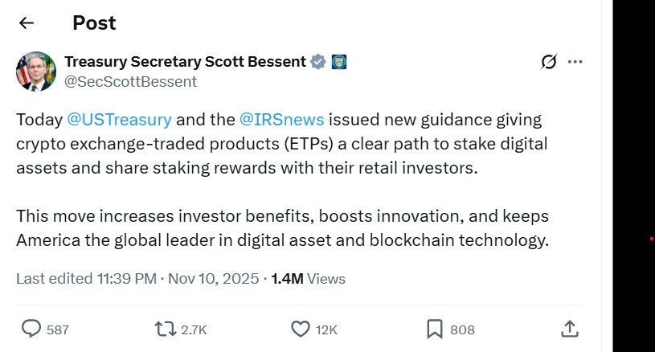Repost using the repost arrows icon

point(164,329)
